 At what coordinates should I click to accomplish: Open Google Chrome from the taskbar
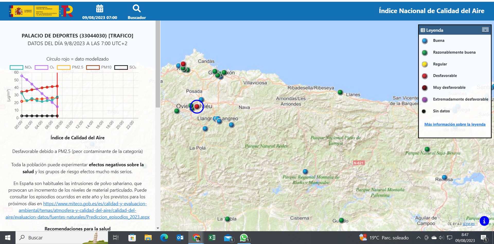pyautogui.click(x=196, y=238)
